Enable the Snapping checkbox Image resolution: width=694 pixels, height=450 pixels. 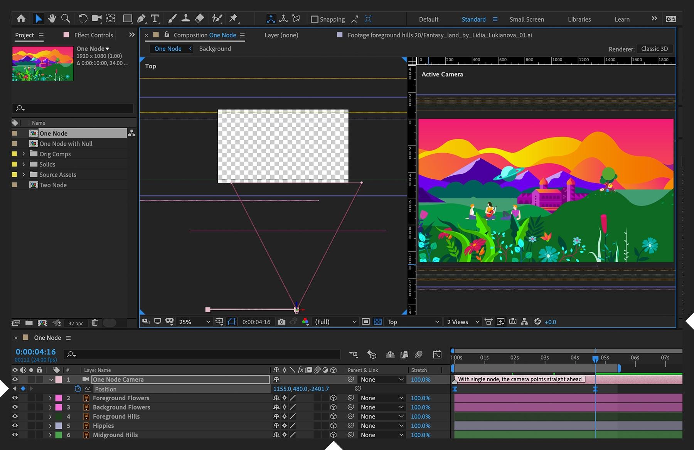tap(315, 19)
